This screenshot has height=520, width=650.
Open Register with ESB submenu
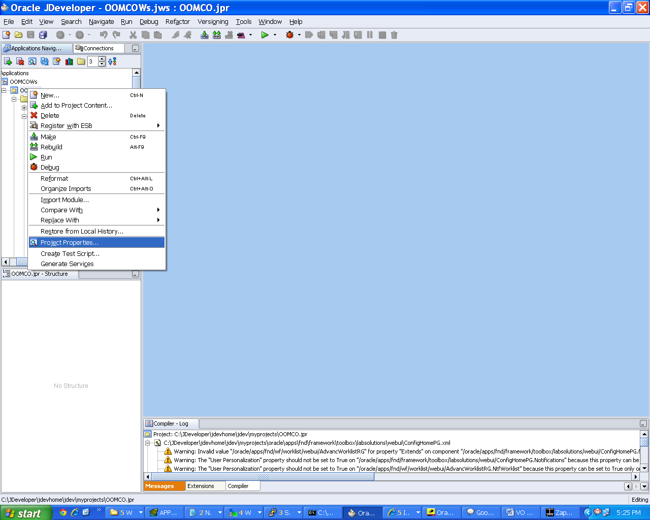[97, 126]
